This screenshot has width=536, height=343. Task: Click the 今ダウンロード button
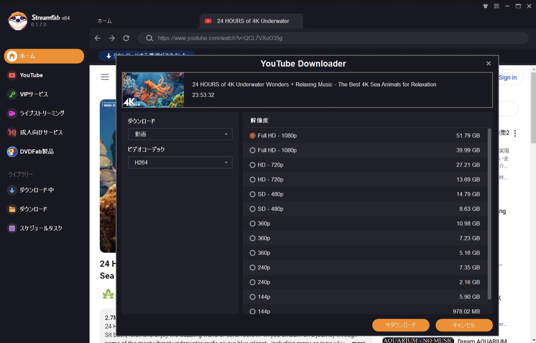pos(401,325)
